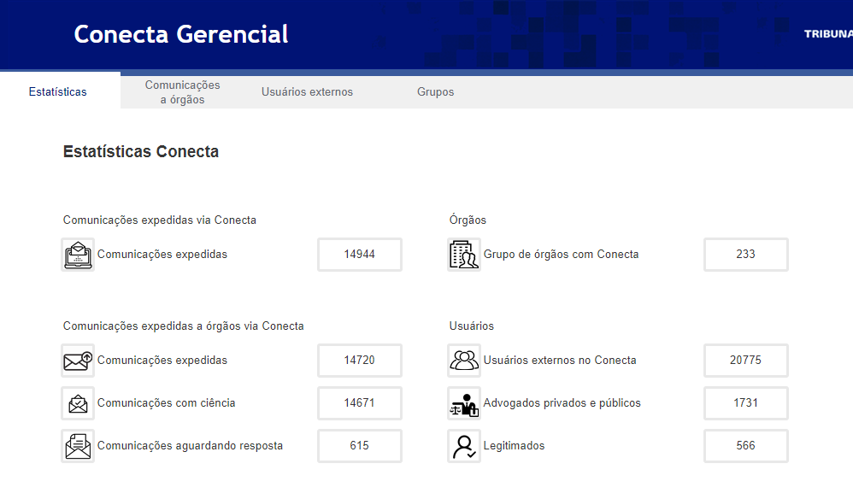Click the Comunicações com ciência envelope icon
This screenshot has width=853, height=493.
77,402
